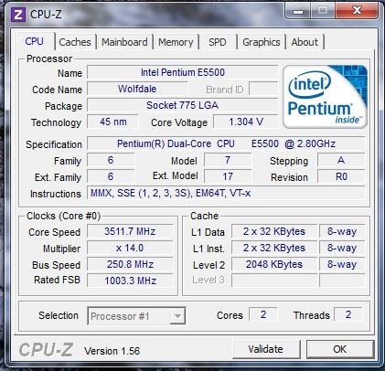The height and width of the screenshot is (371, 385).
Task: Click the Package value Socket 775 LGA
Action: pos(182,105)
